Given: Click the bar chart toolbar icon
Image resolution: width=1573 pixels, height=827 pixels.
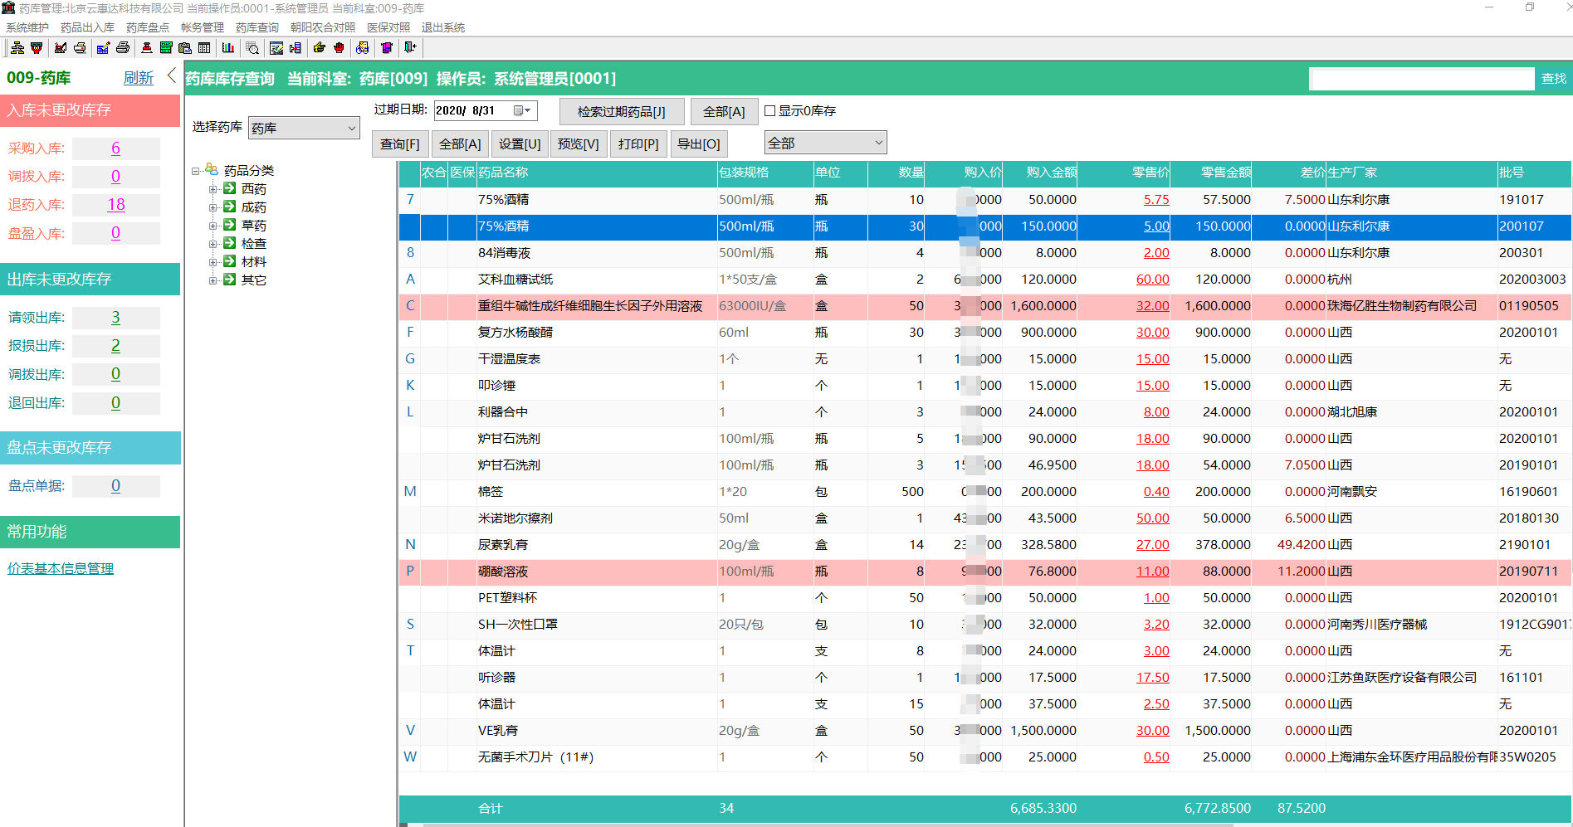Looking at the screenshot, I should [x=227, y=48].
